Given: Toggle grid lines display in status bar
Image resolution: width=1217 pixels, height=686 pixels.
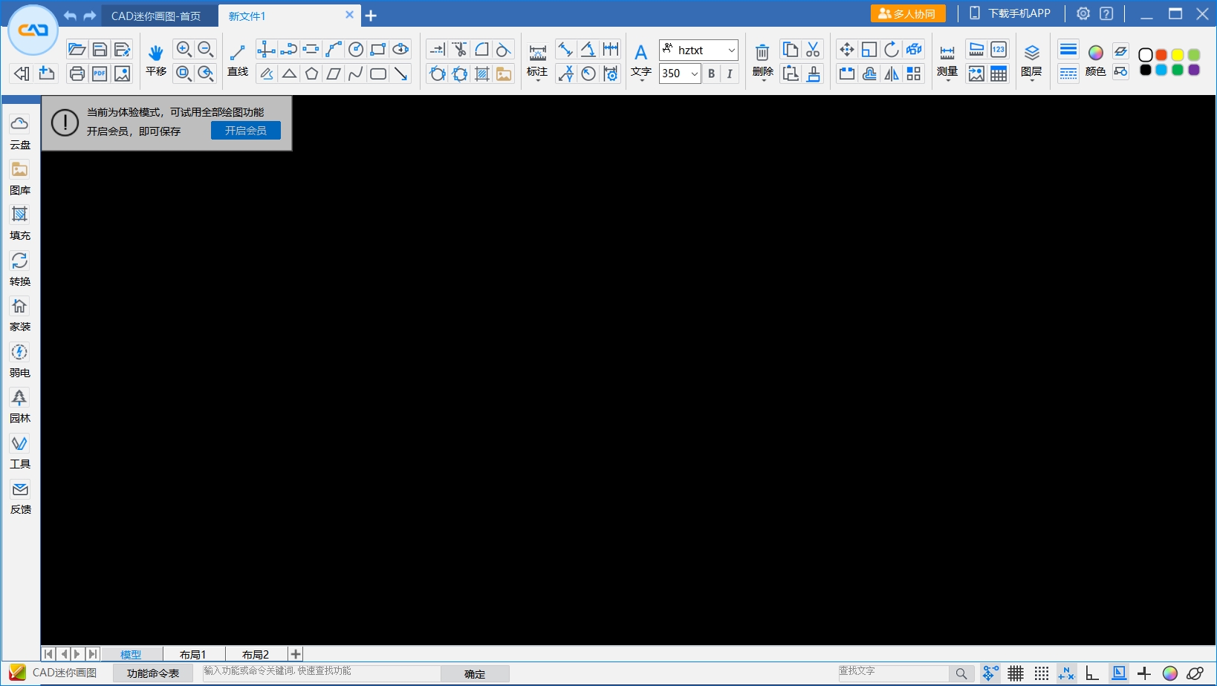Looking at the screenshot, I should [x=1016, y=673].
